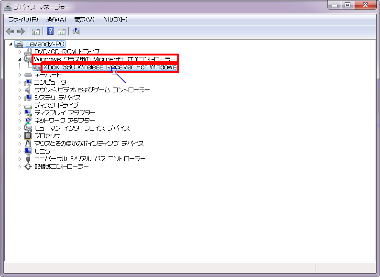
Task: Click the Xbox 360 Wireless Receiver device icon
Action: (37, 67)
